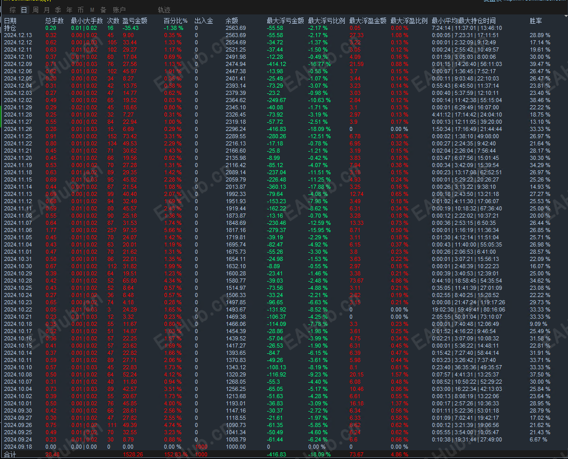Click the profit amount 73.42
The width and height of the screenshot is (568, 459).
(x=130, y=136)
